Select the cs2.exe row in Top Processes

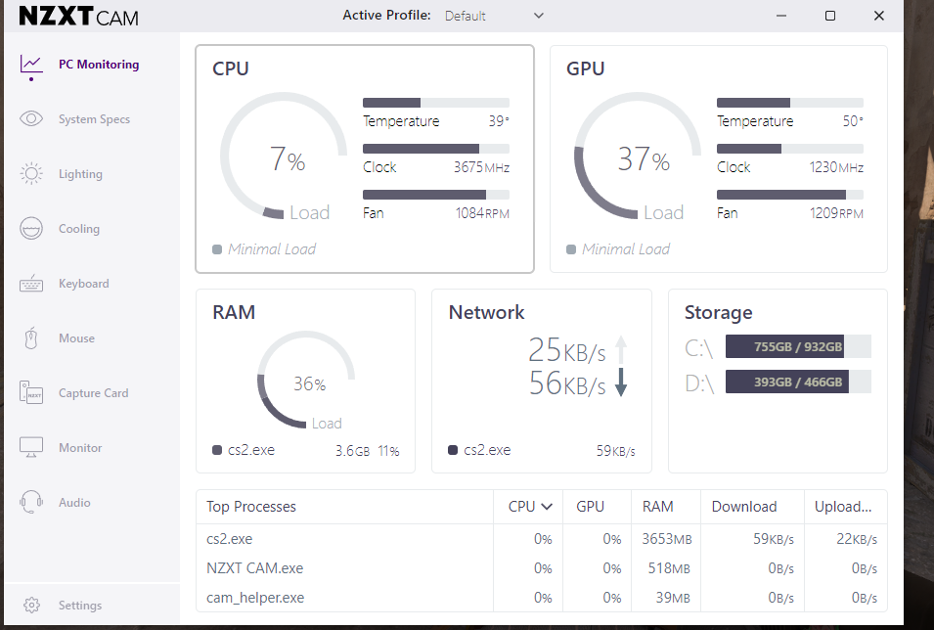[x=542, y=539]
